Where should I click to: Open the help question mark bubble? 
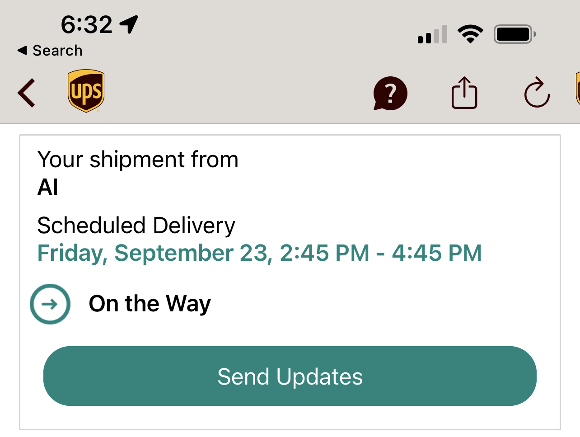(390, 94)
